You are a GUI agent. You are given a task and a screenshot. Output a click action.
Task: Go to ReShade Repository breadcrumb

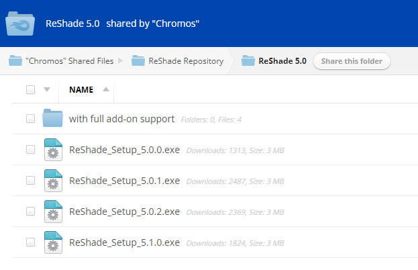pos(186,61)
